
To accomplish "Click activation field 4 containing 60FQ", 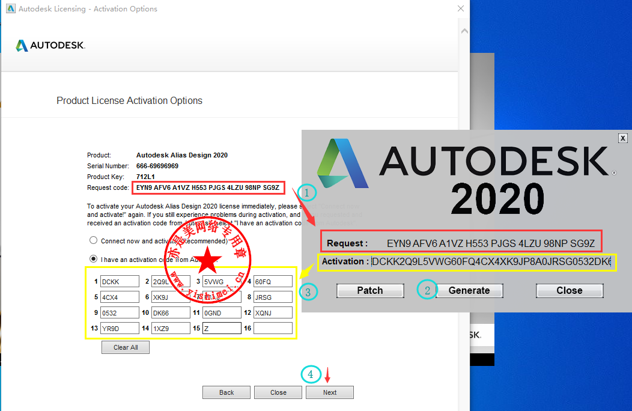I will click(273, 282).
